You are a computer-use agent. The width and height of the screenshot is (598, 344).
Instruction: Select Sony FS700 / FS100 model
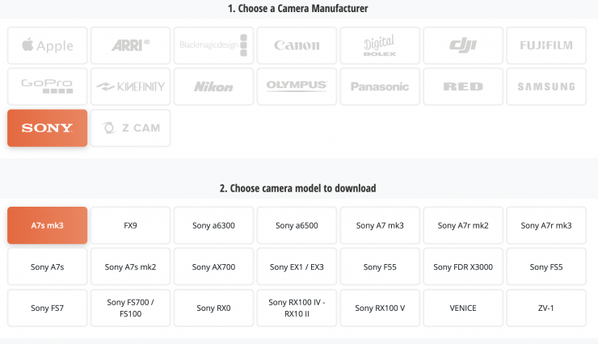point(130,308)
